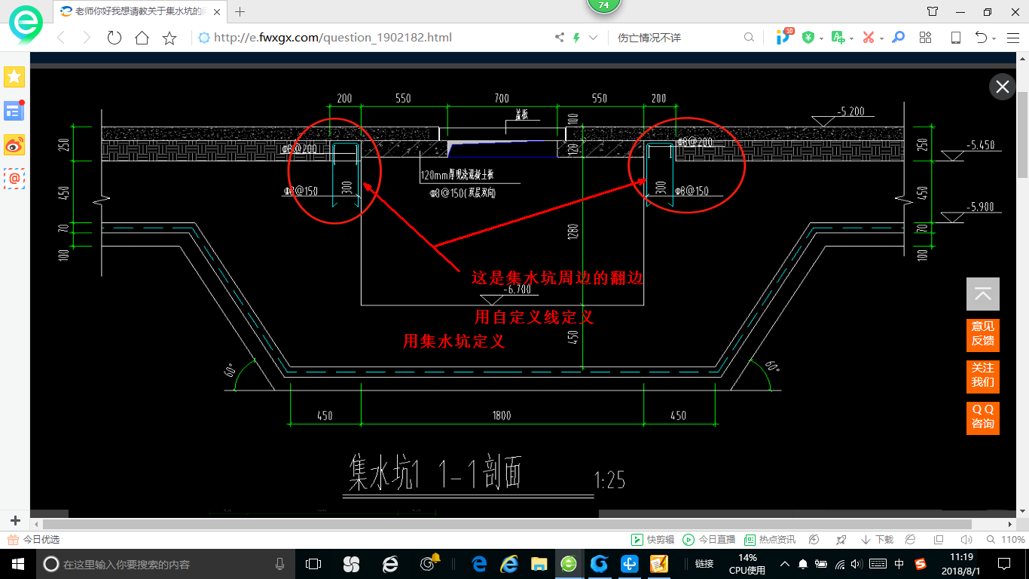This screenshot has width=1029, height=579.
Task: Click the status bar speed-up clock icon
Action: [x=814, y=540]
